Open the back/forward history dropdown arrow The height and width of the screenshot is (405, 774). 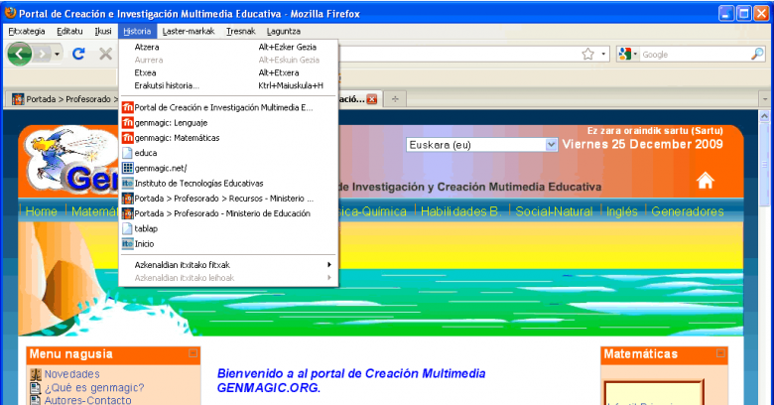pyautogui.click(x=58, y=54)
